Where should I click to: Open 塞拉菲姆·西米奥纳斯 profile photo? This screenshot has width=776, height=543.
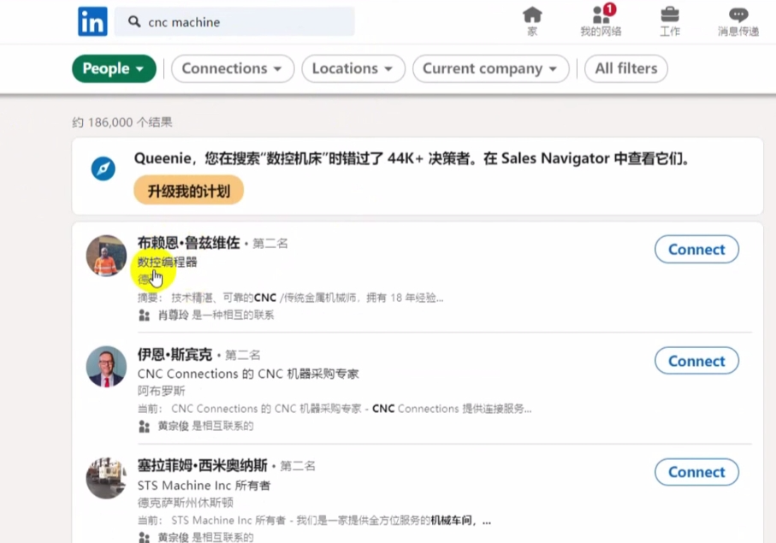pos(106,478)
